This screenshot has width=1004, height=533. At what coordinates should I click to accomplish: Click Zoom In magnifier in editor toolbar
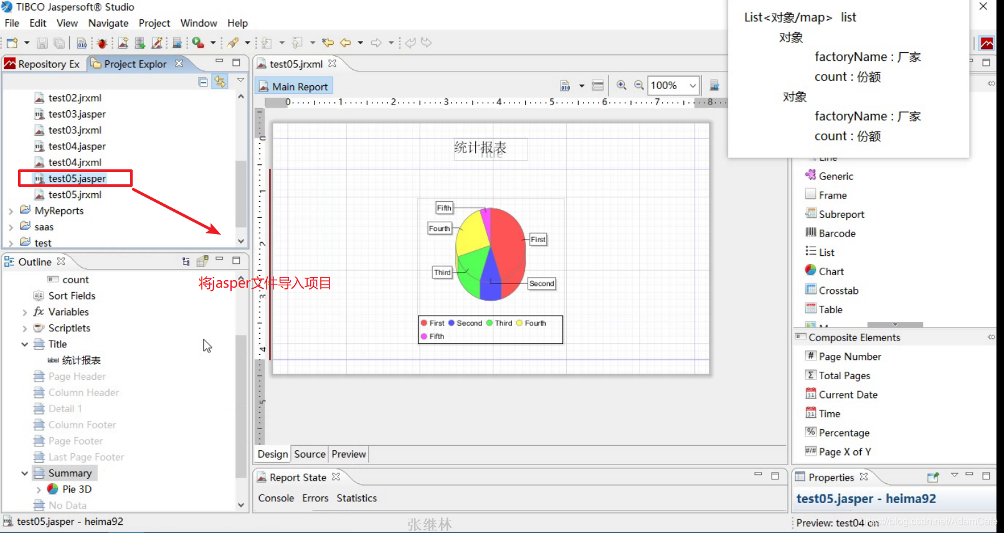[x=622, y=85]
